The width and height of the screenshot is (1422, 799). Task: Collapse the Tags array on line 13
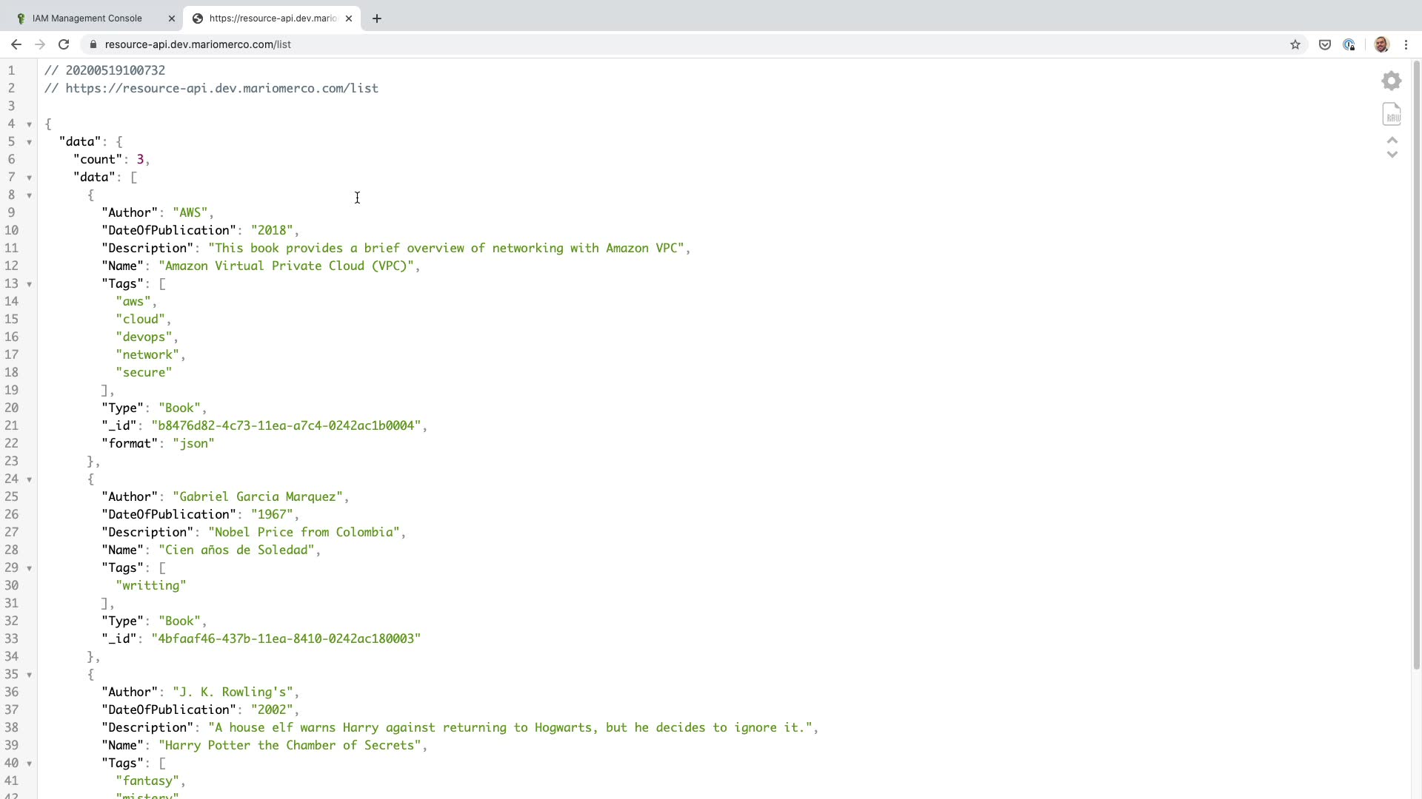pos(29,284)
